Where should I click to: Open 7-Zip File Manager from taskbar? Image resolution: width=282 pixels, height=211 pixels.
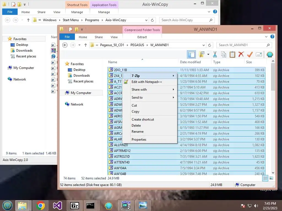click(74, 206)
